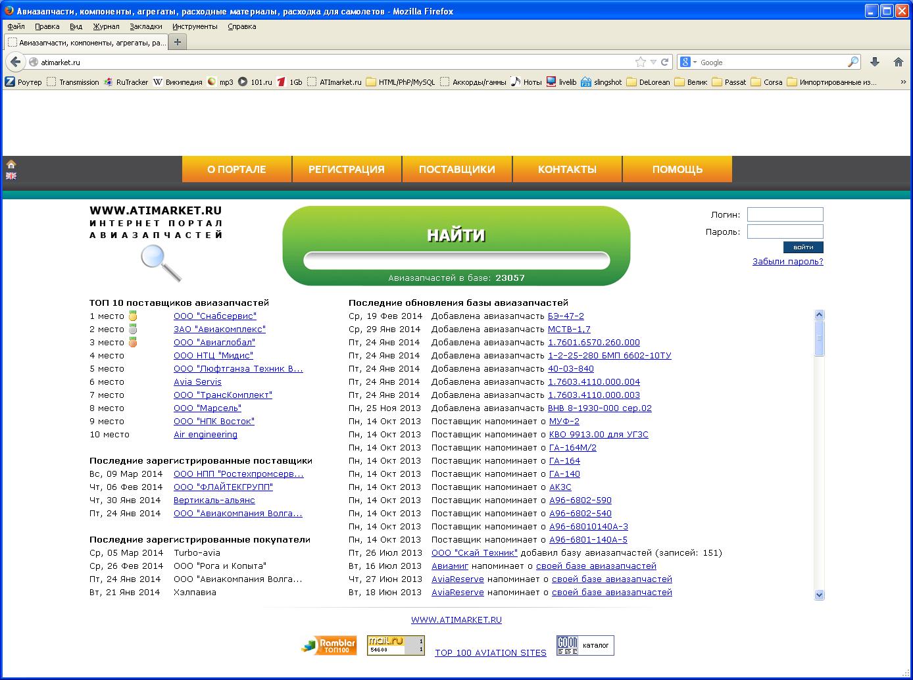
Task: Open the ПОСТАВЩИКИ section
Action: pos(457,169)
